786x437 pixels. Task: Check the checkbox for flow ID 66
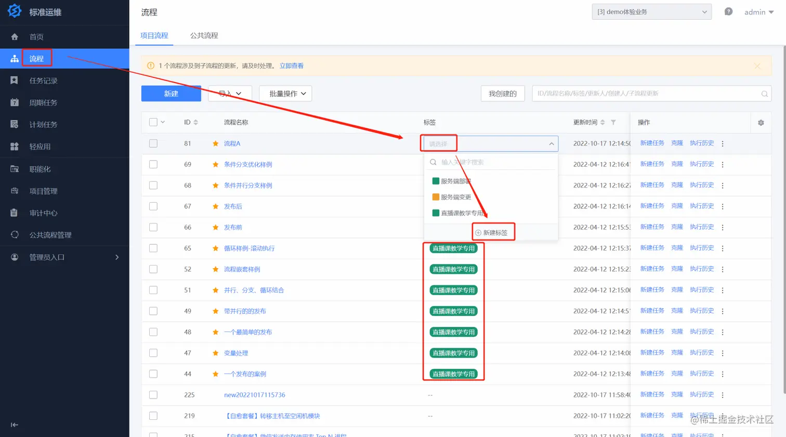click(x=153, y=227)
